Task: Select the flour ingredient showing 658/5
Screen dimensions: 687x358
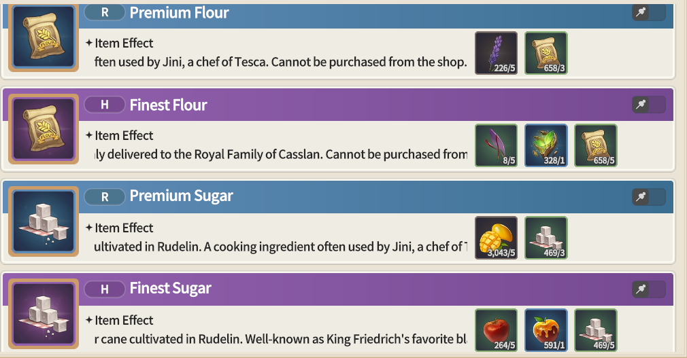Action: [x=596, y=145]
